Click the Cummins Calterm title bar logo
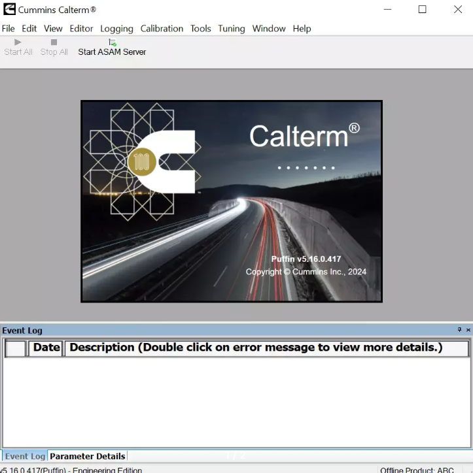Image resolution: width=473 pixels, height=473 pixels. tap(9, 9)
